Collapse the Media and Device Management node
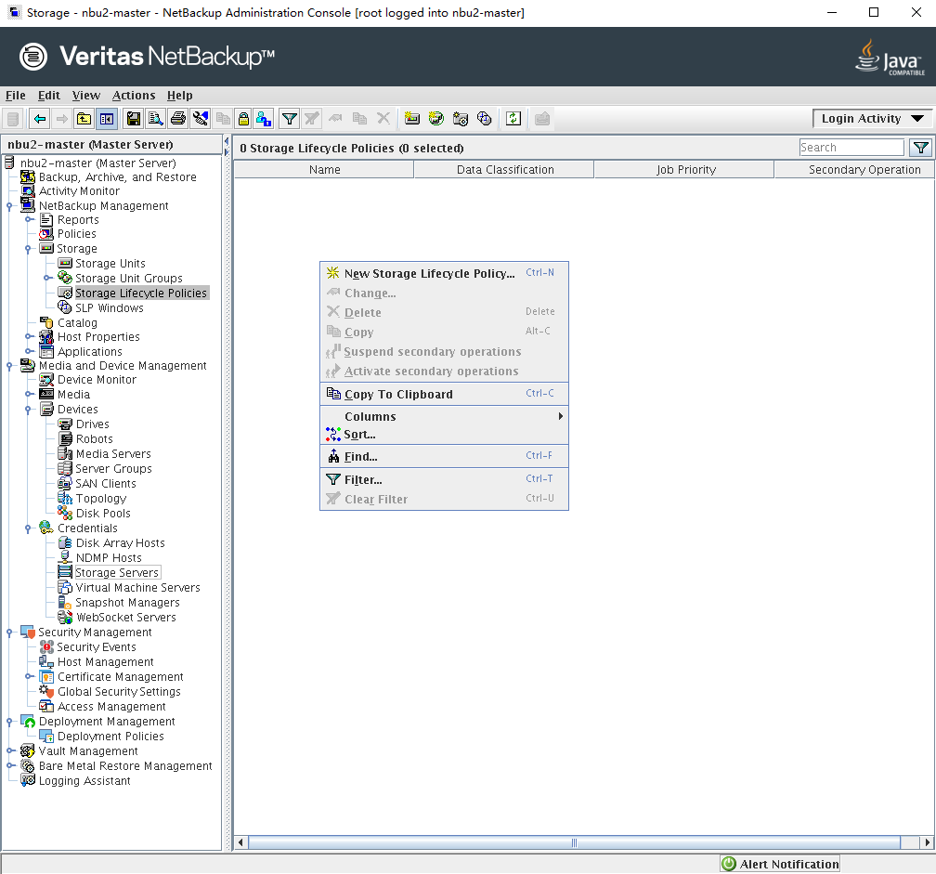The image size is (936, 874). click(x=9, y=366)
